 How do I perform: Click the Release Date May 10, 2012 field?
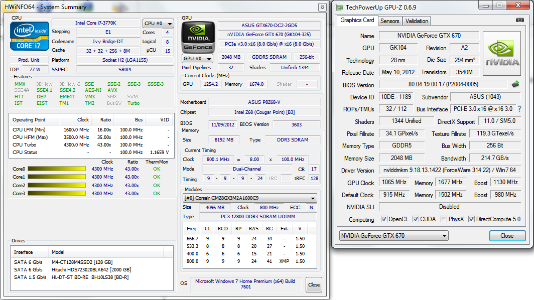tap(398, 72)
